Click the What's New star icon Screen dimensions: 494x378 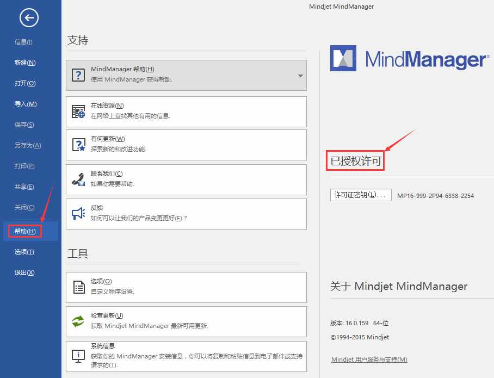click(78, 145)
